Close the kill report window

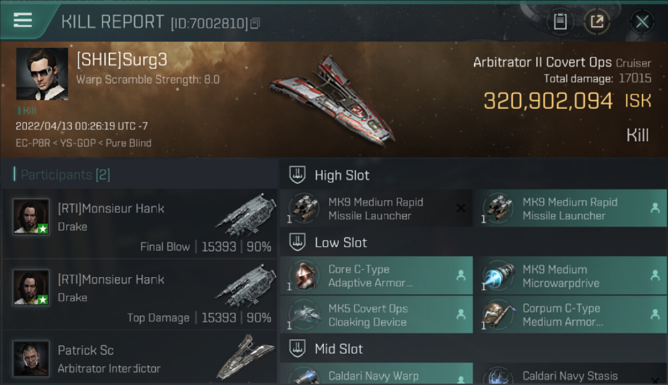coord(642,22)
